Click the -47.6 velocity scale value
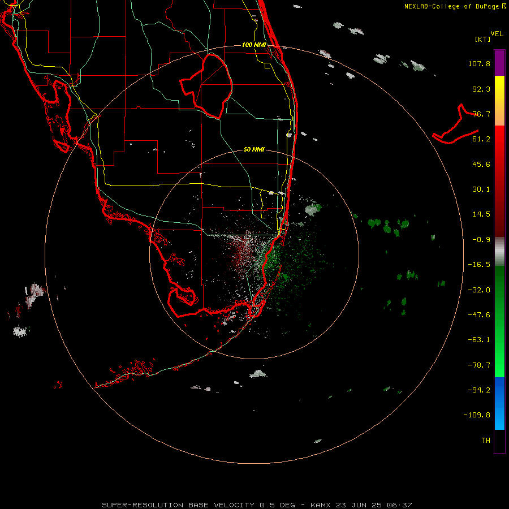Image resolution: width=509 pixels, height=509 pixels. pos(479,315)
